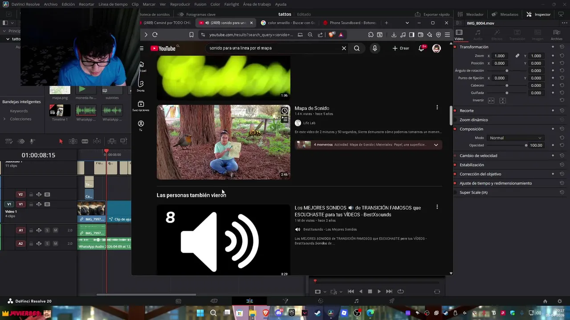Click YouTube voice search microphone
570x320 pixels.
[x=375, y=48]
